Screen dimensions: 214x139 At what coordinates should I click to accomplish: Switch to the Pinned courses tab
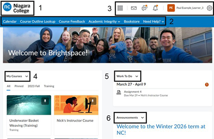tap(19, 86)
